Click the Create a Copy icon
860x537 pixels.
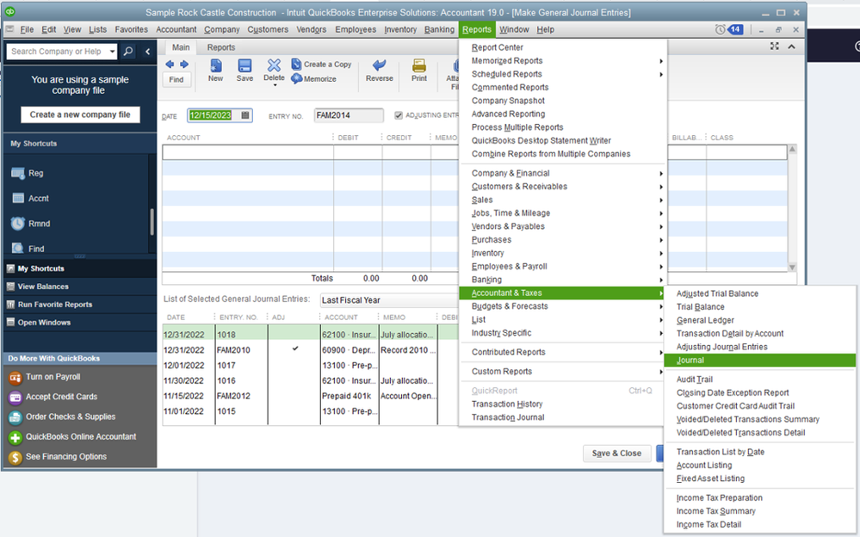pos(297,65)
